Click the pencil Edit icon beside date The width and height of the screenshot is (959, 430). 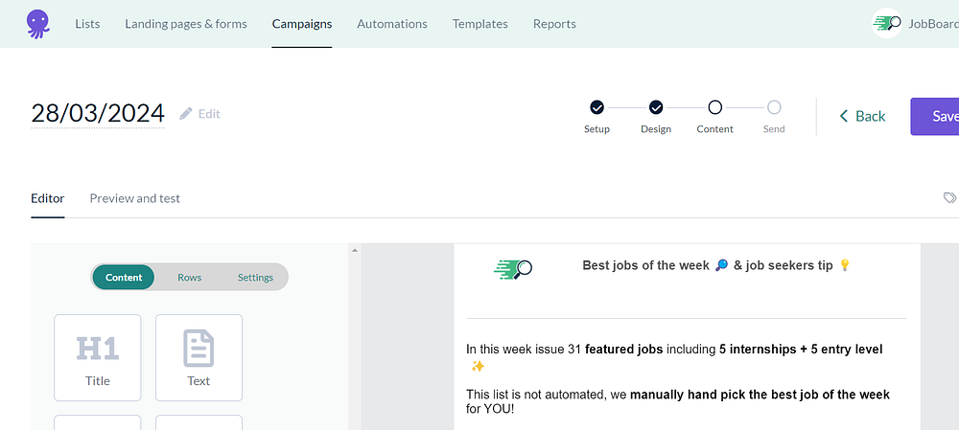click(x=186, y=114)
